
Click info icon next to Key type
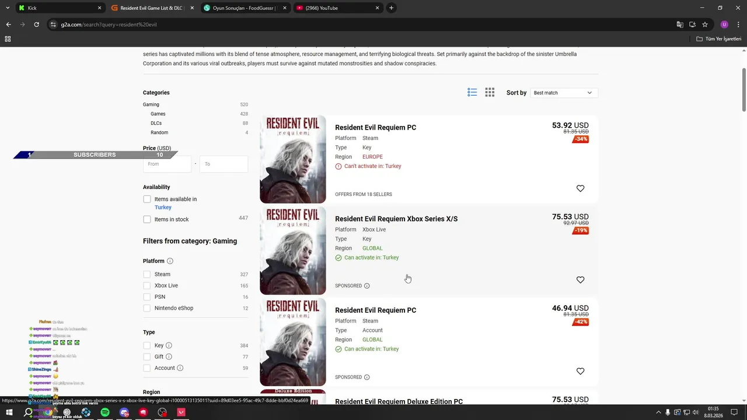click(169, 345)
